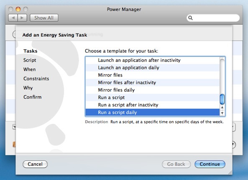Click the scroll up arrow of template list
This screenshot has width=248, height=180.
pyautogui.click(x=222, y=108)
